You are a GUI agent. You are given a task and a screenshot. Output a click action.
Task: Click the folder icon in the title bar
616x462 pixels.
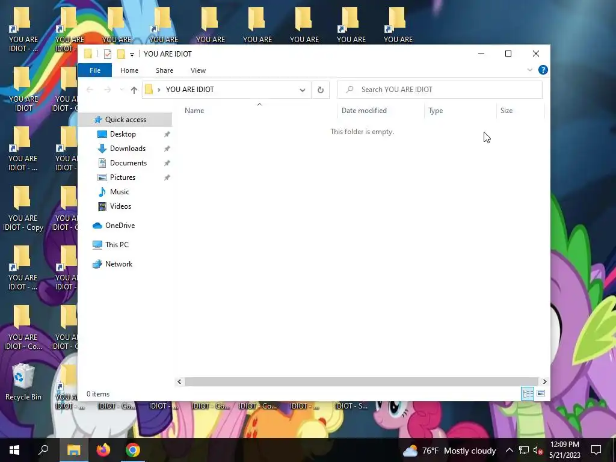[88, 54]
